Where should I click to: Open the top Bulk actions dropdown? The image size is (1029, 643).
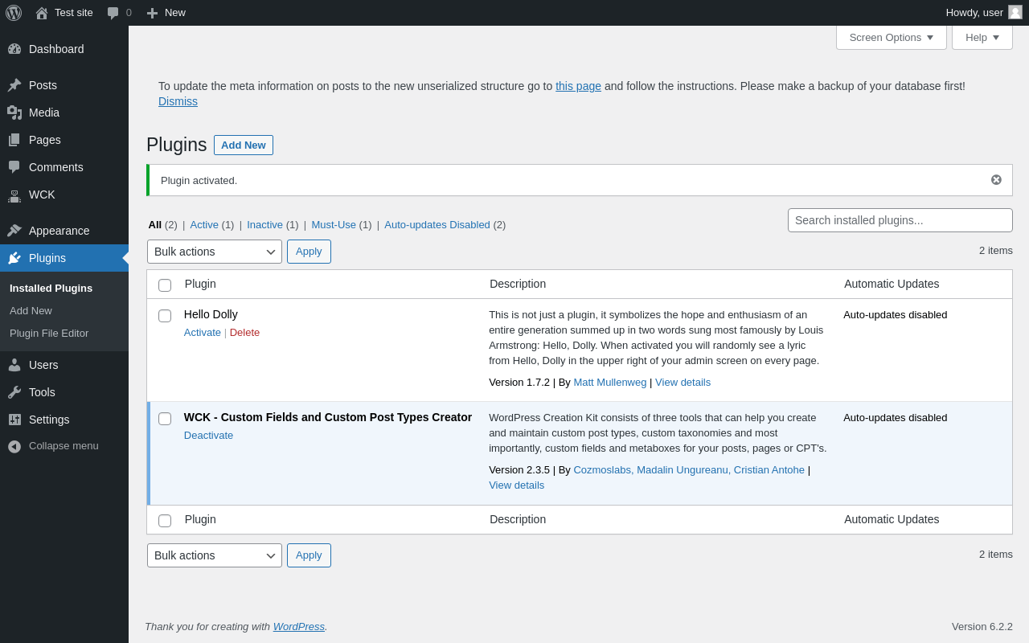[215, 252]
